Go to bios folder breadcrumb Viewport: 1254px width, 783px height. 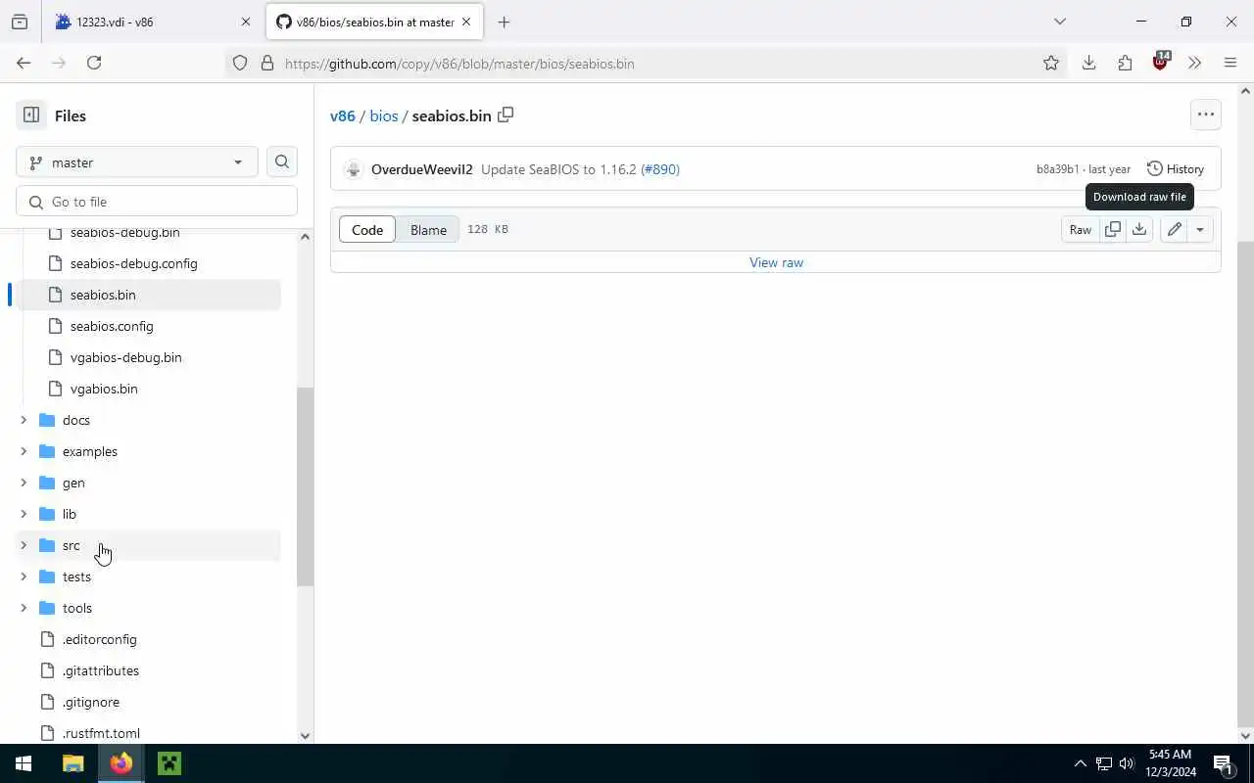tap(384, 115)
